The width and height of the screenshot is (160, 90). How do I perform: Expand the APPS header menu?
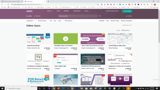[49, 11]
